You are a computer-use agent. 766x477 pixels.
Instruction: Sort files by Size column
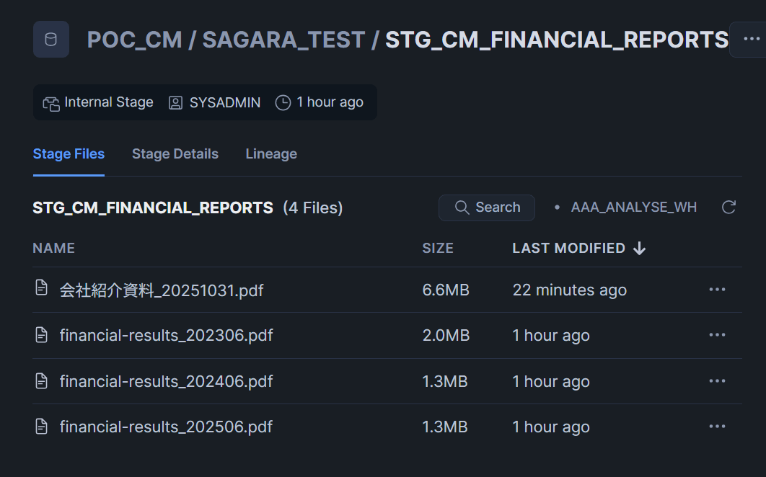point(438,248)
